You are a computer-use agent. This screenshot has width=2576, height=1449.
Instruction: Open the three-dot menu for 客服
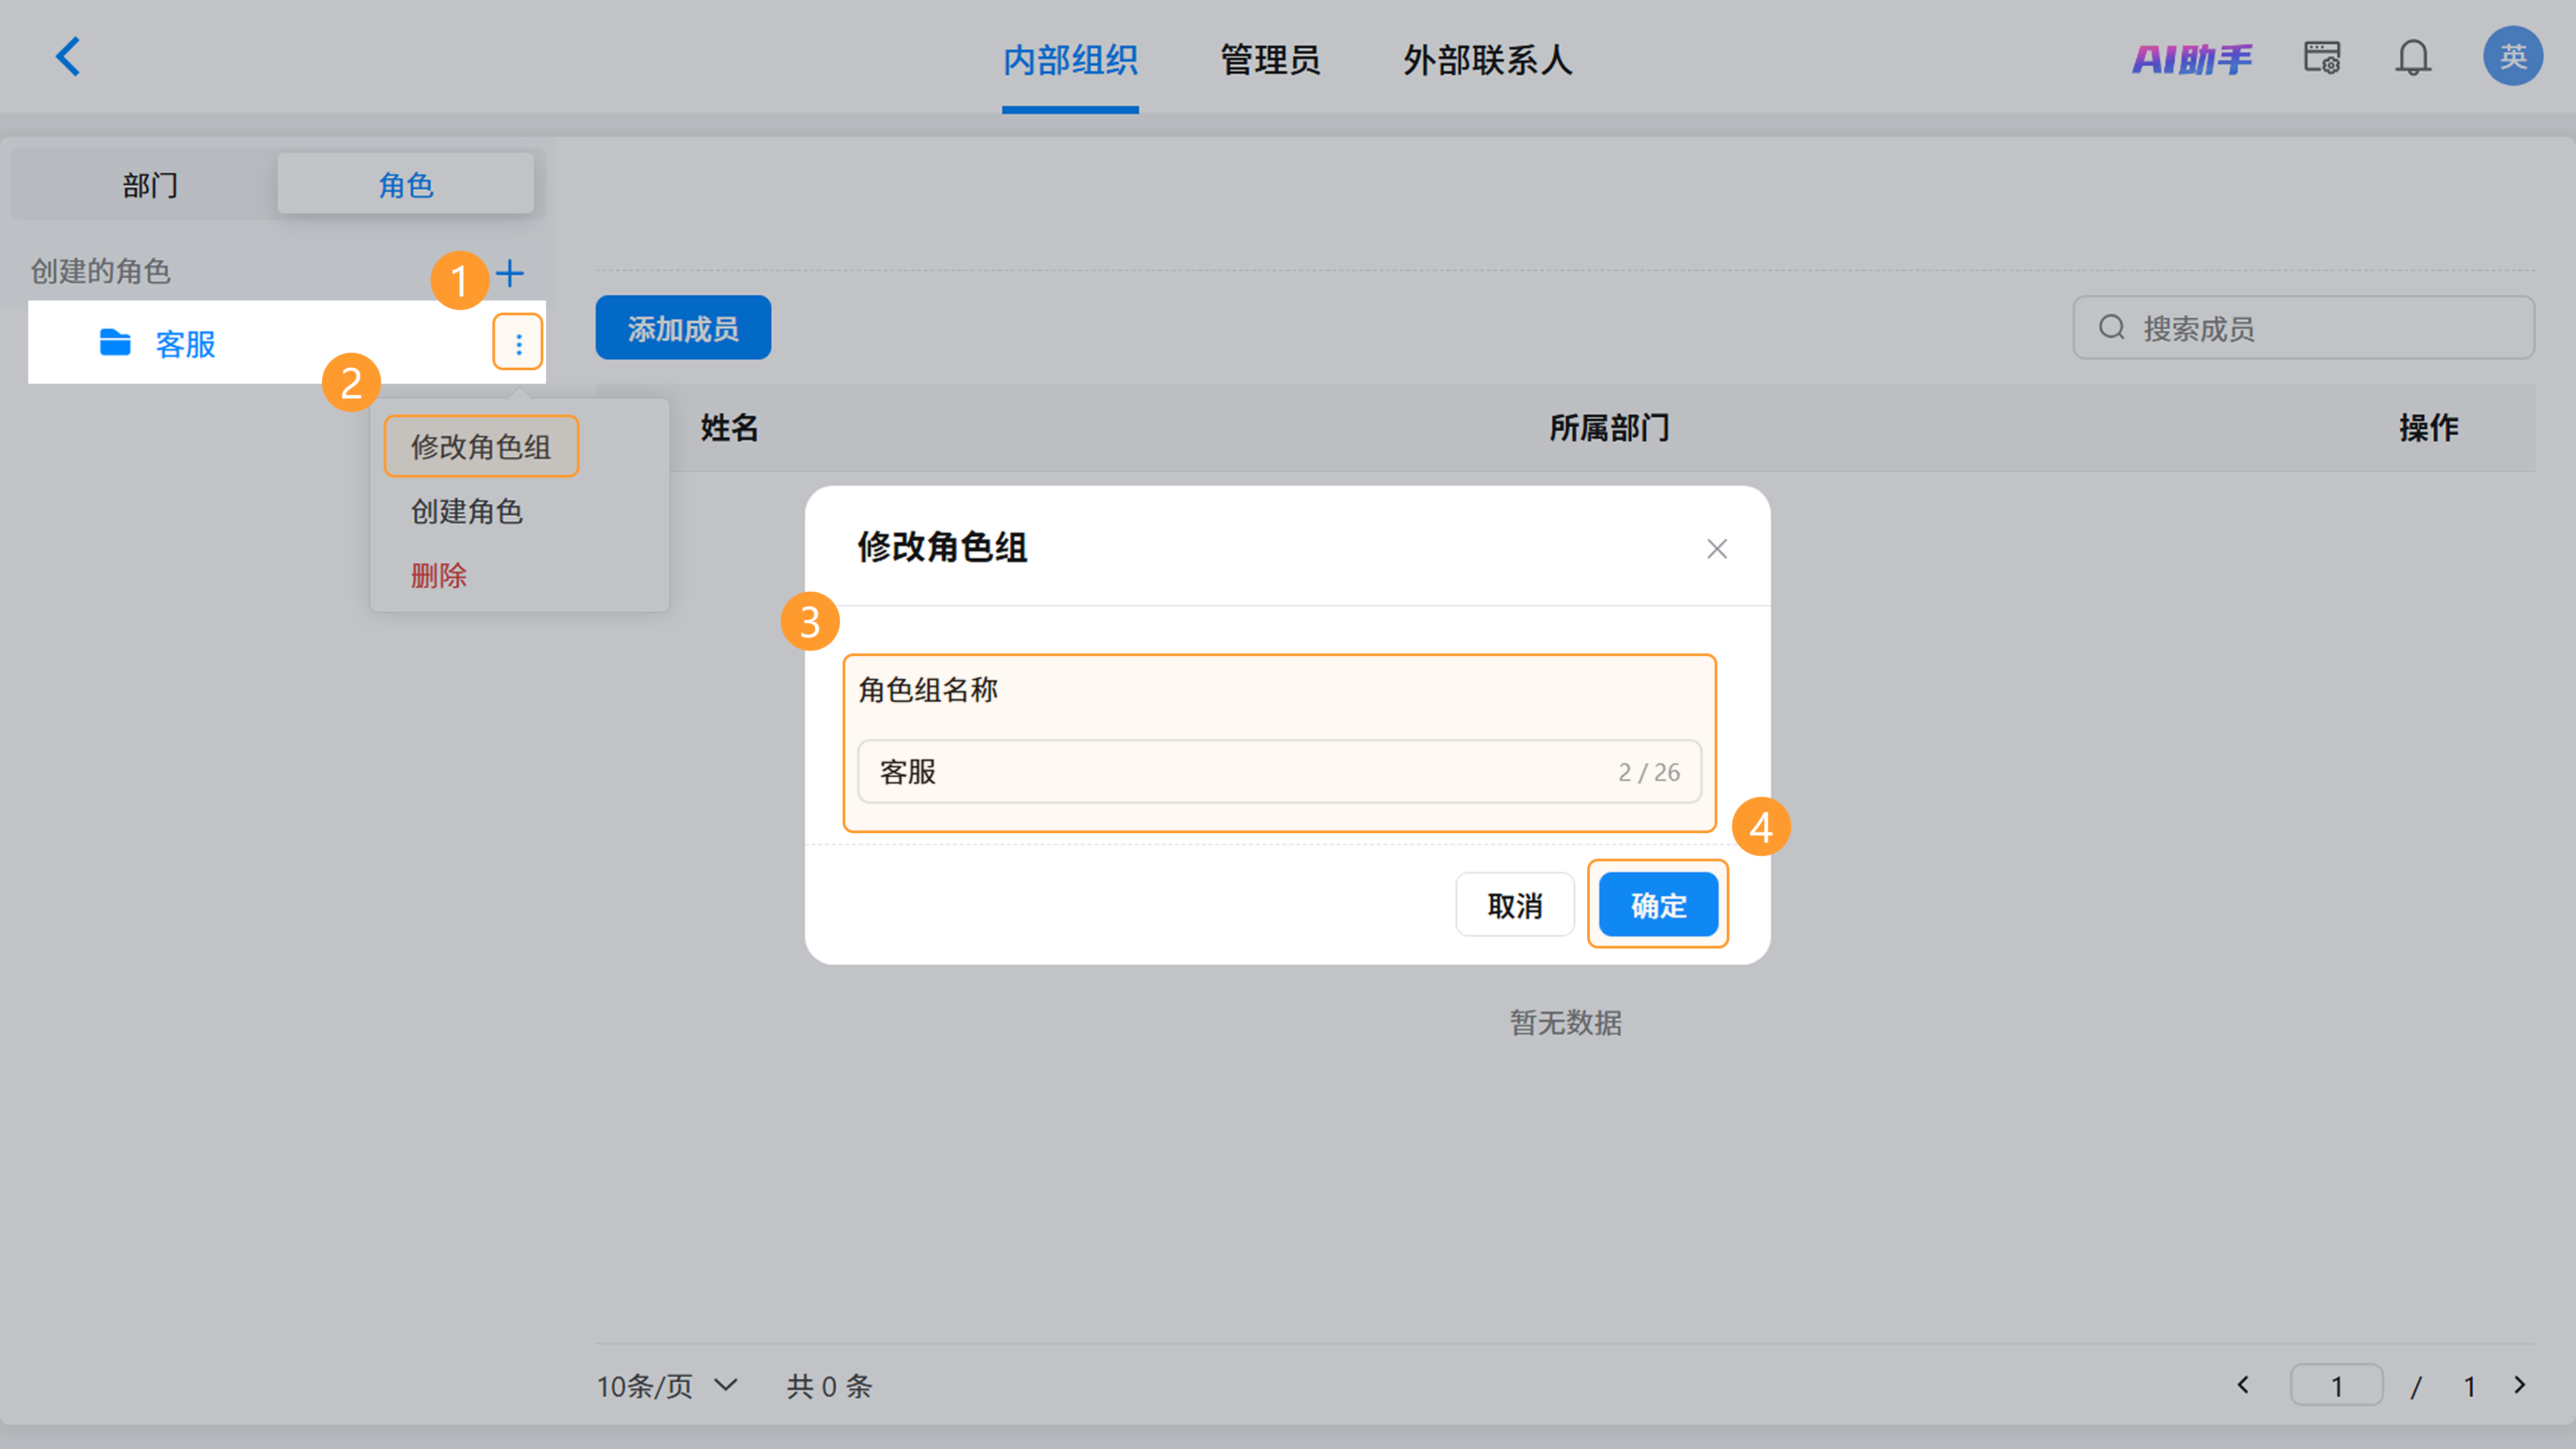[518, 344]
